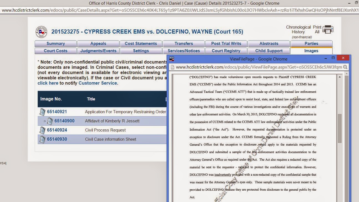Click the main window address bar URL
This screenshot has width=359, height=202.
(x=180, y=10)
